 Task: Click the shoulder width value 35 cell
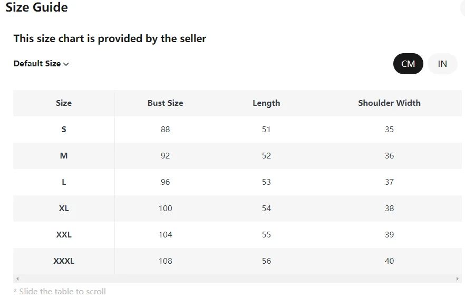tap(389, 130)
